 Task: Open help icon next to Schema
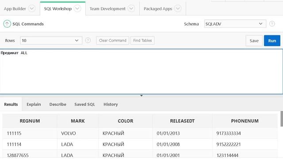pos(272,24)
